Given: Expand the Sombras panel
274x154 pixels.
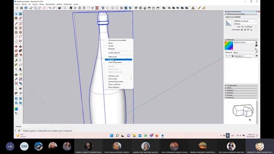Looking at the screenshot, I should point(241,93).
